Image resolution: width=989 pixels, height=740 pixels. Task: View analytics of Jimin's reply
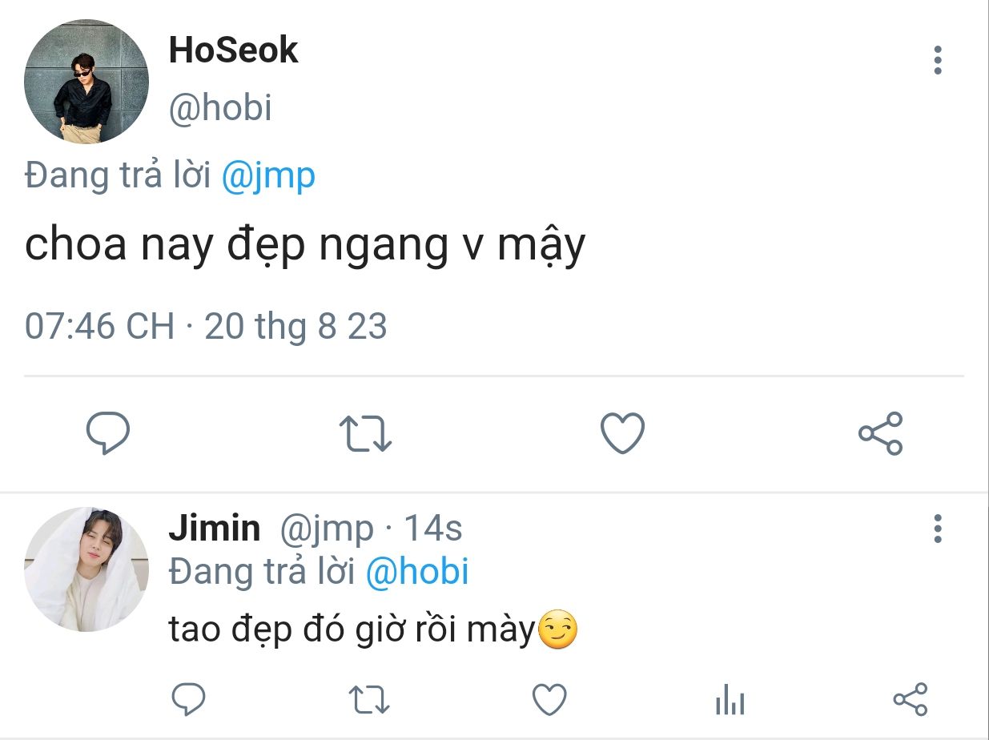pos(730,701)
